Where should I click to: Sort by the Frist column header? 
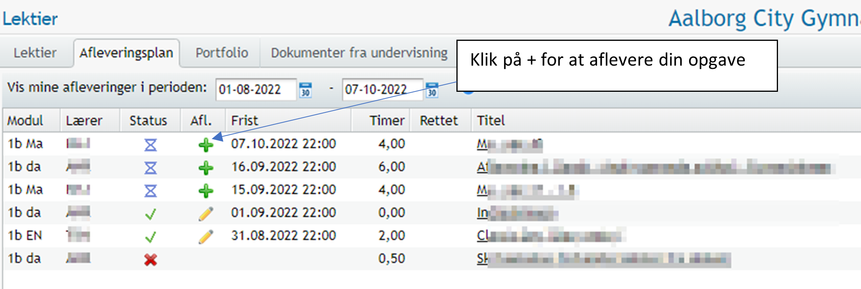245,121
